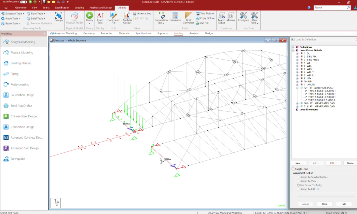Open the File menu
Viewport: 357px width, 214px height.
pyautogui.click(x=6, y=8)
